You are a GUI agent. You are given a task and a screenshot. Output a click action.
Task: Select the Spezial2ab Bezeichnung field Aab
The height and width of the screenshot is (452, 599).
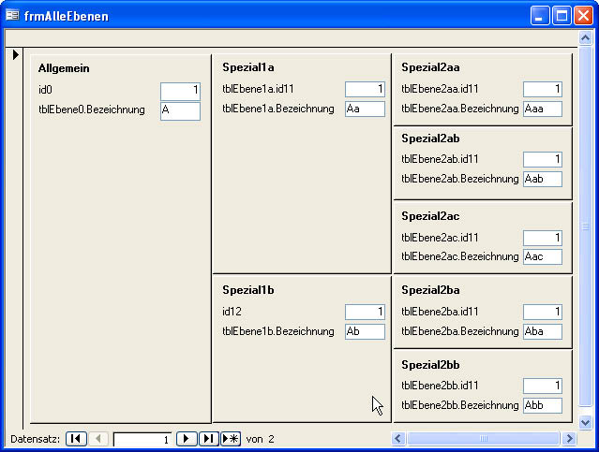pyautogui.click(x=543, y=179)
